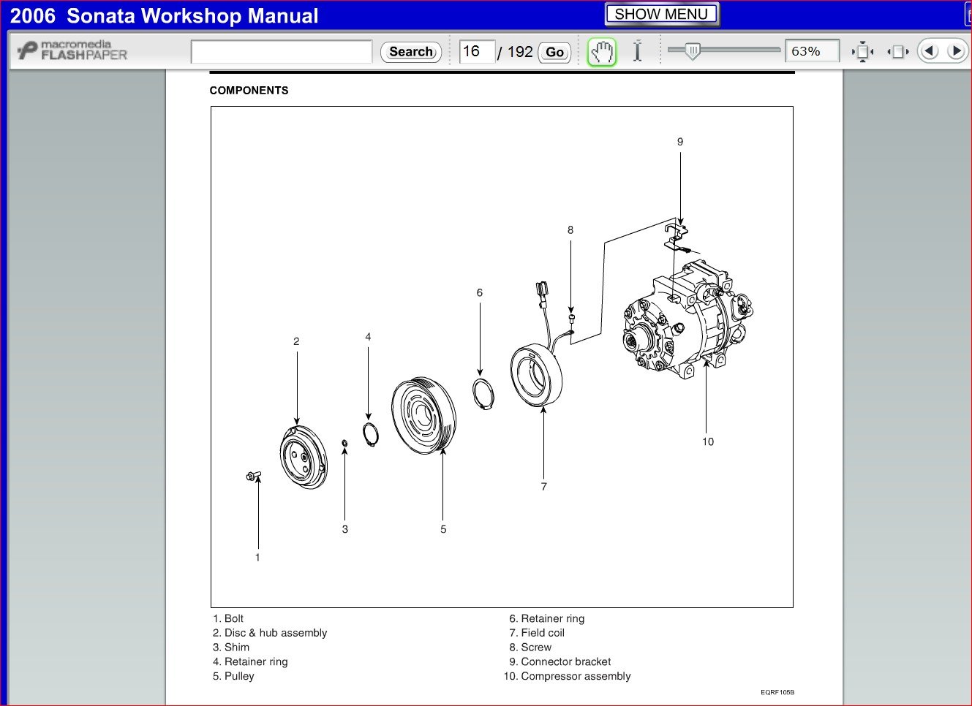Screen dimensions: 972x706
Task: Click the COMPONENTS heading
Action: (x=249, y=91)
